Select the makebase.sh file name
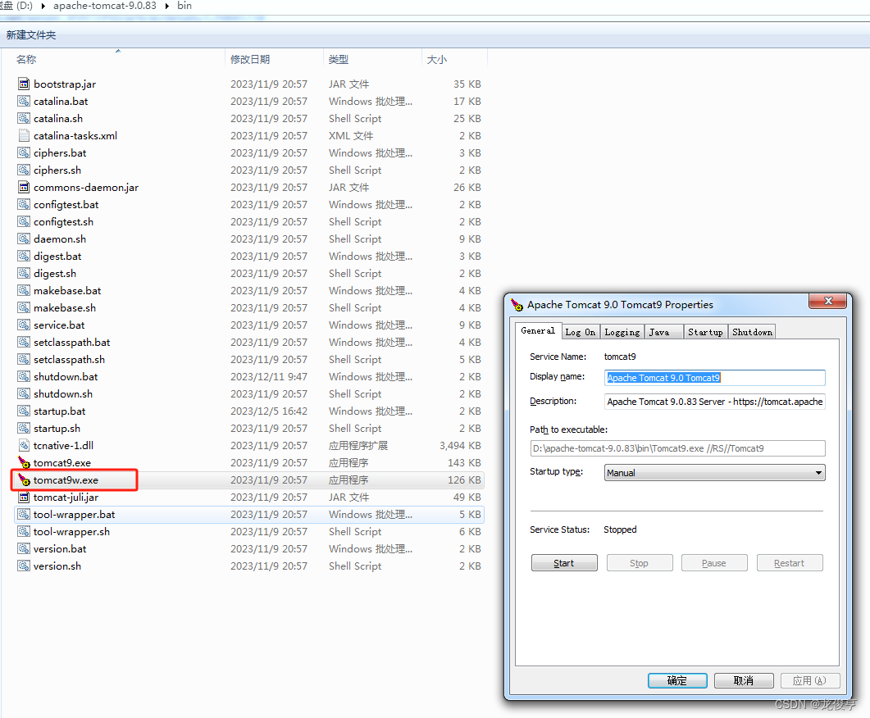Screen dimensions: 870x718 (64, 307)
